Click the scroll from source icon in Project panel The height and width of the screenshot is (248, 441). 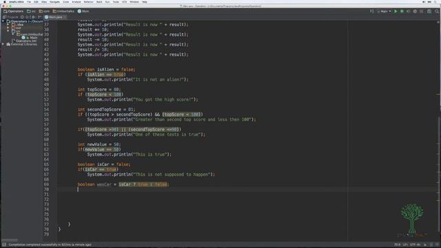(22, 17)
